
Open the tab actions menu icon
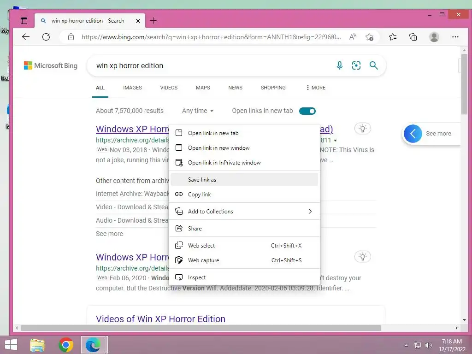(24, 20)
